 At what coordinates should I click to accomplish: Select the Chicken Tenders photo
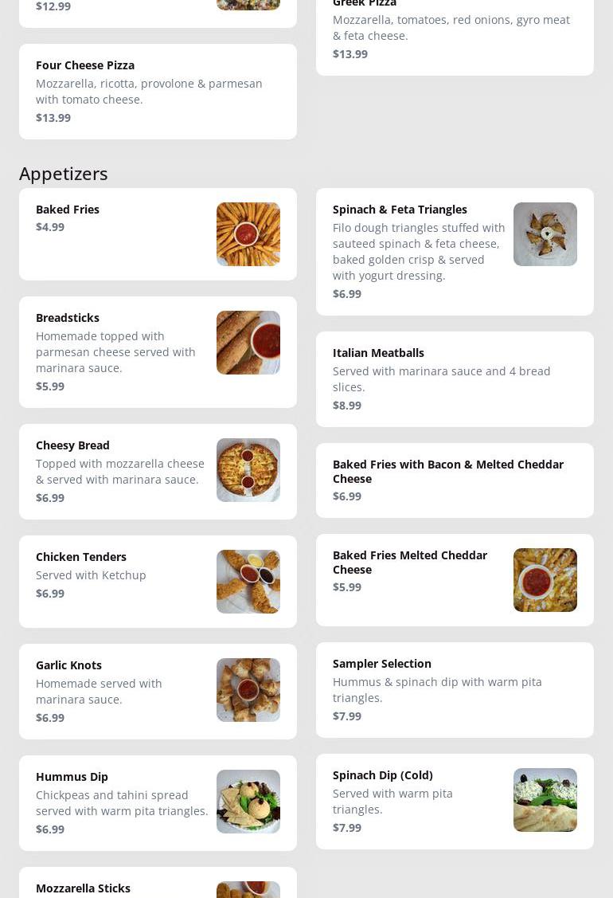coord(248,582)
